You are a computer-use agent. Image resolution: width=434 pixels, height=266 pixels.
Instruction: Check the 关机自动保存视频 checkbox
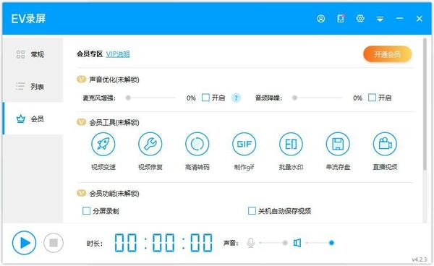point(252,211)
